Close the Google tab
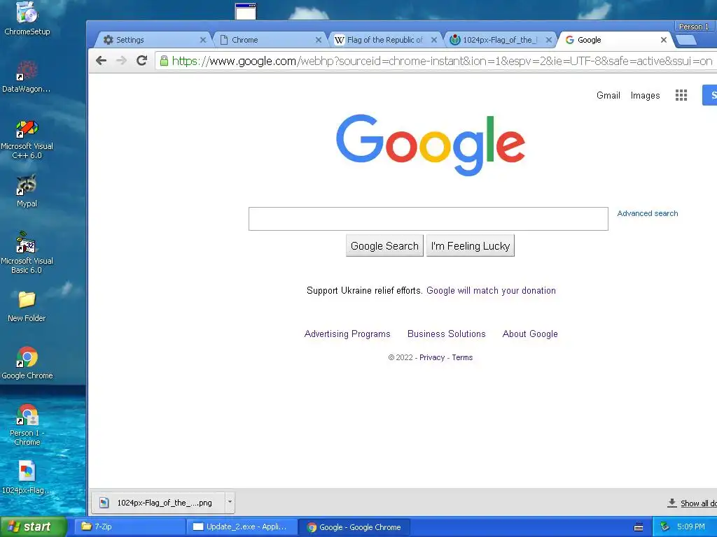 [x=664, y=40]
